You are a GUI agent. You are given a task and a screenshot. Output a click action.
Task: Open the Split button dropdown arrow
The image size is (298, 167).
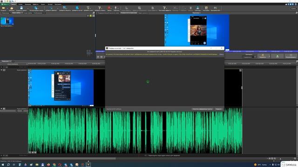269,56
